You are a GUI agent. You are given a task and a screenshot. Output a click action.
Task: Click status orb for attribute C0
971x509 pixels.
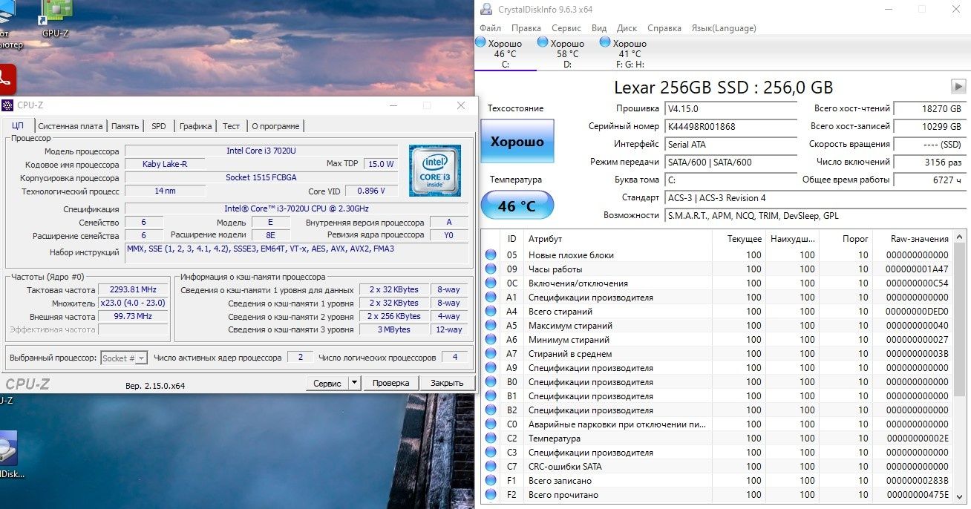491,424
